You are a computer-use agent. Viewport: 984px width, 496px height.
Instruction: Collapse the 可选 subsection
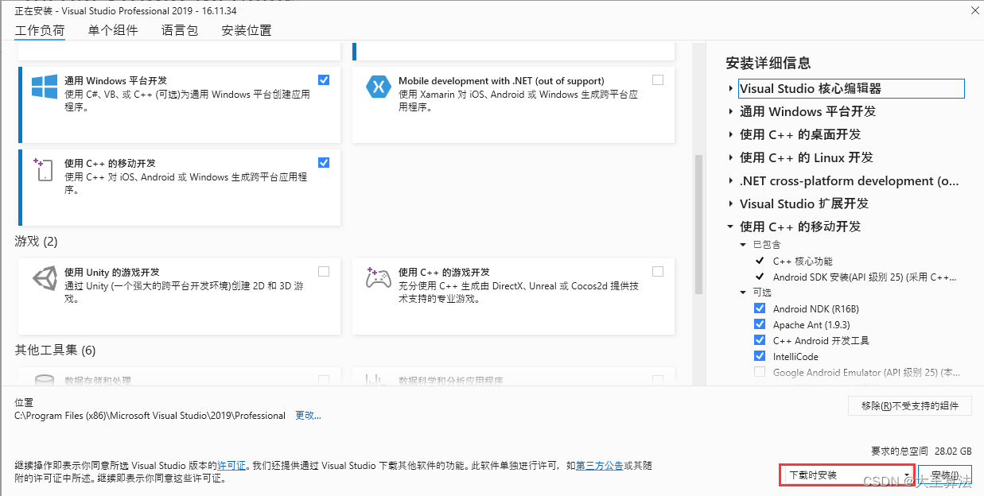744,293
